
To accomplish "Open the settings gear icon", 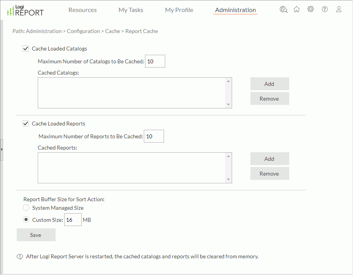I will pyautogui.click(x=311, y=9).
